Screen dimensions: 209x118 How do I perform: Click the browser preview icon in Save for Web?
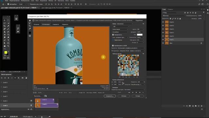click(46, 96)
